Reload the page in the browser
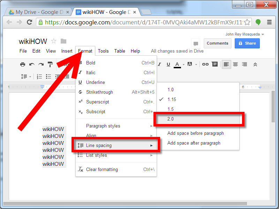 click(29, 22)
